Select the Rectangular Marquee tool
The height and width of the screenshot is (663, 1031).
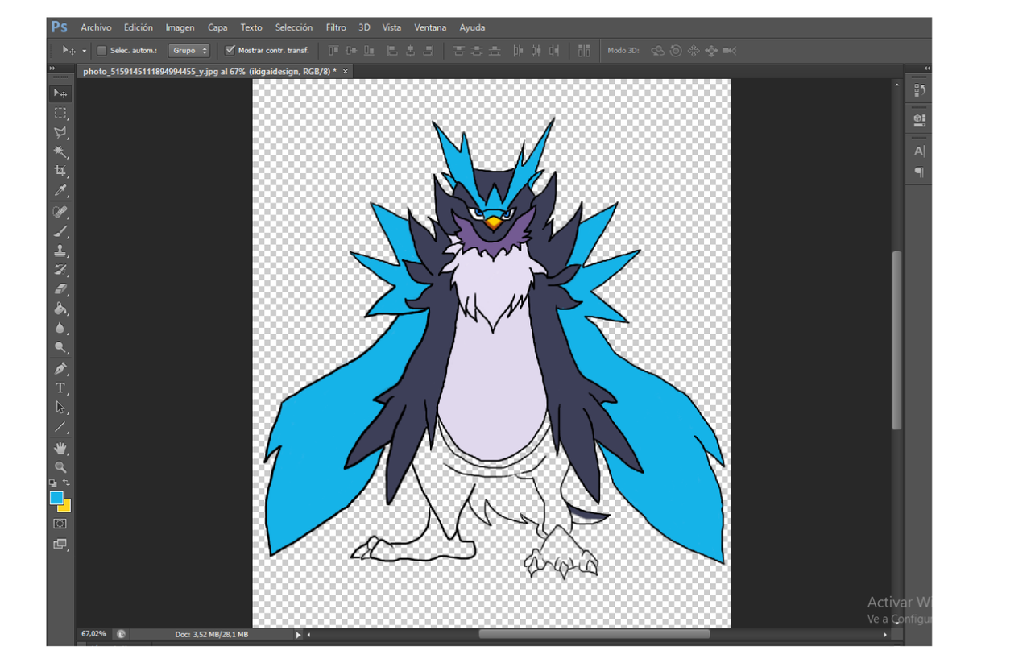(60, 113)
